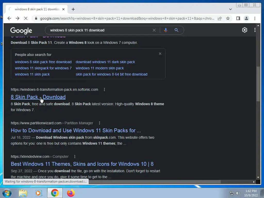Click softonic.com result URL text
The image size is (264, 198).
click(x=54, y=89)
